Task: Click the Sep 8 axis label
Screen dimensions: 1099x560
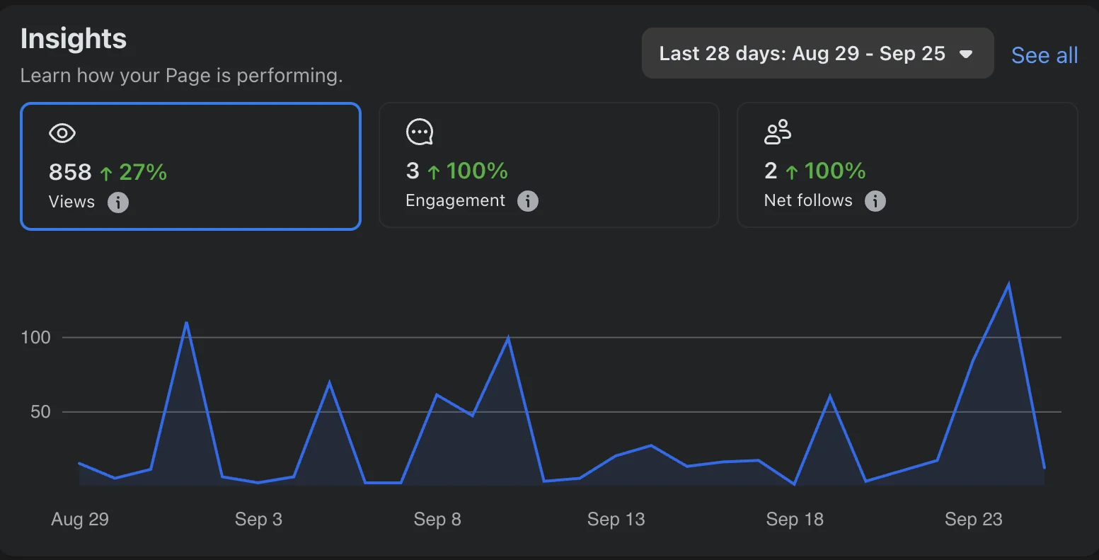Action: point(437,519)
